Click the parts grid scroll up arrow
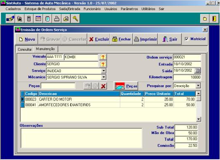Viewport: 220px width, 160px height. 199,93
